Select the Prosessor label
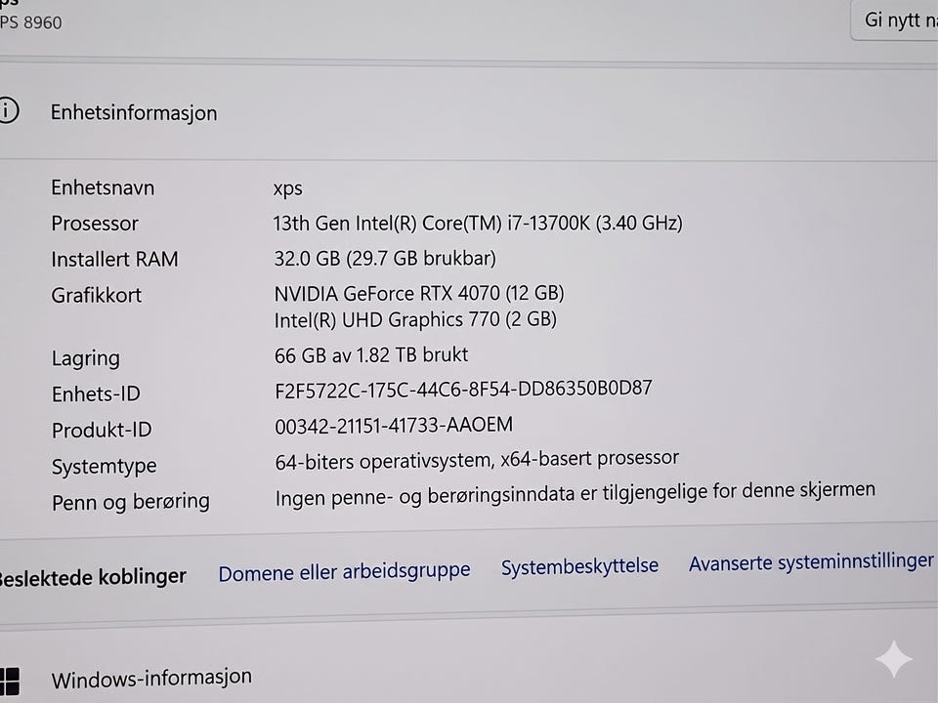This screenshot has width=938, height=703. click(95, 224)
